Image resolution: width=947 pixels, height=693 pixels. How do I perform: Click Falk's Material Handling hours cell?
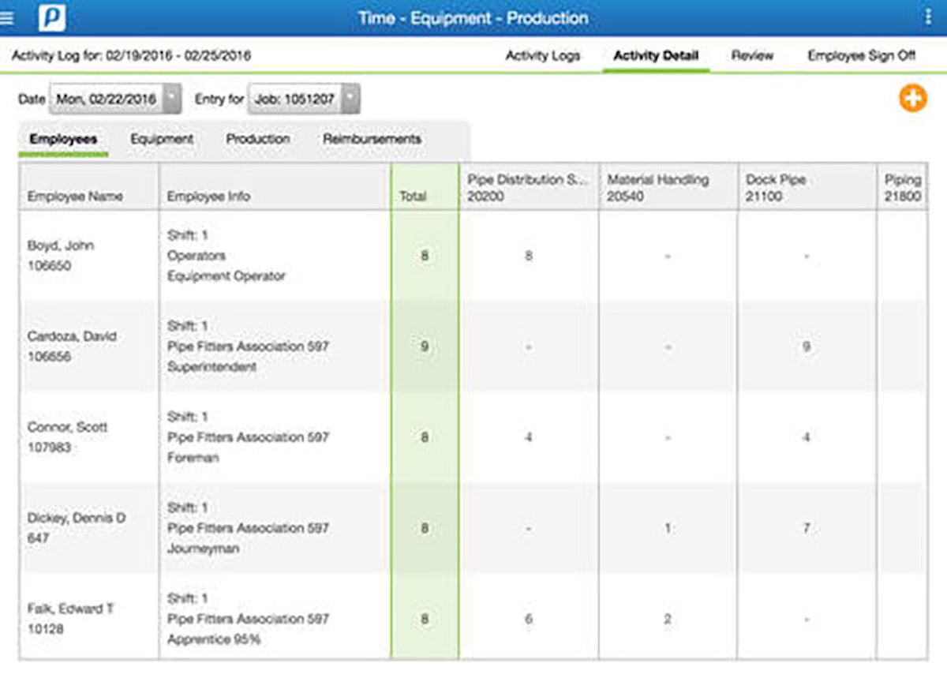pyautogui.click(x=667, y=620)
